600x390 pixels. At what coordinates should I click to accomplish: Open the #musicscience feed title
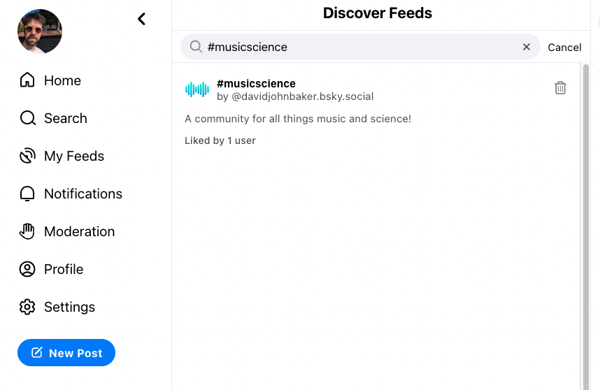(x=256, y=83)
